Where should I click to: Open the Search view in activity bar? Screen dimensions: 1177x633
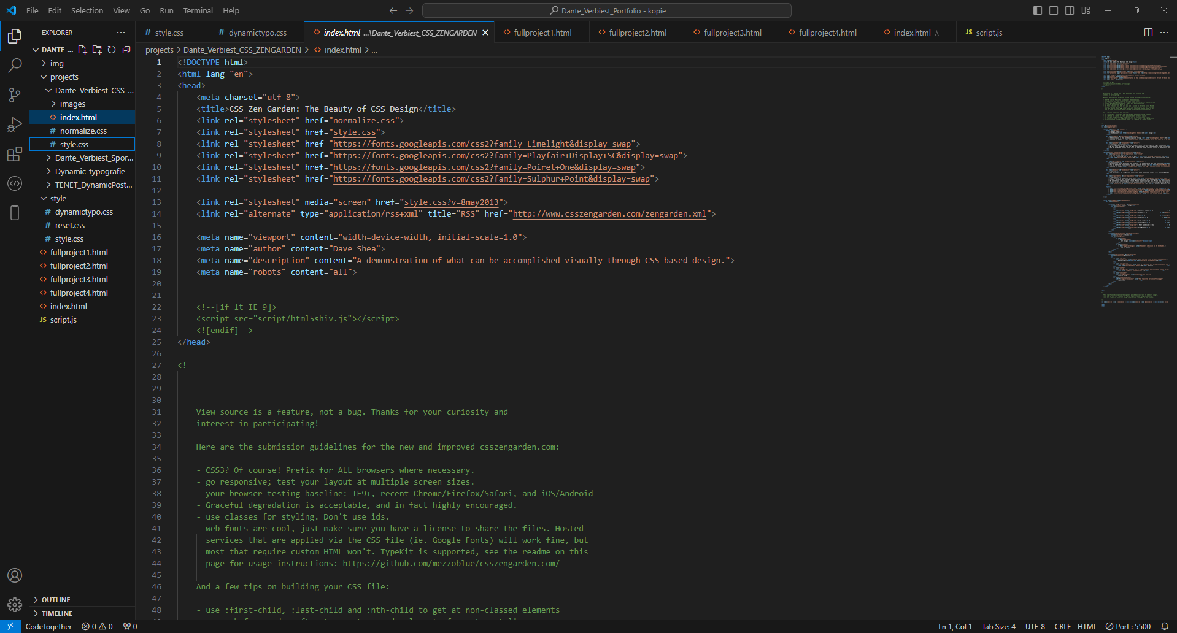15,66
